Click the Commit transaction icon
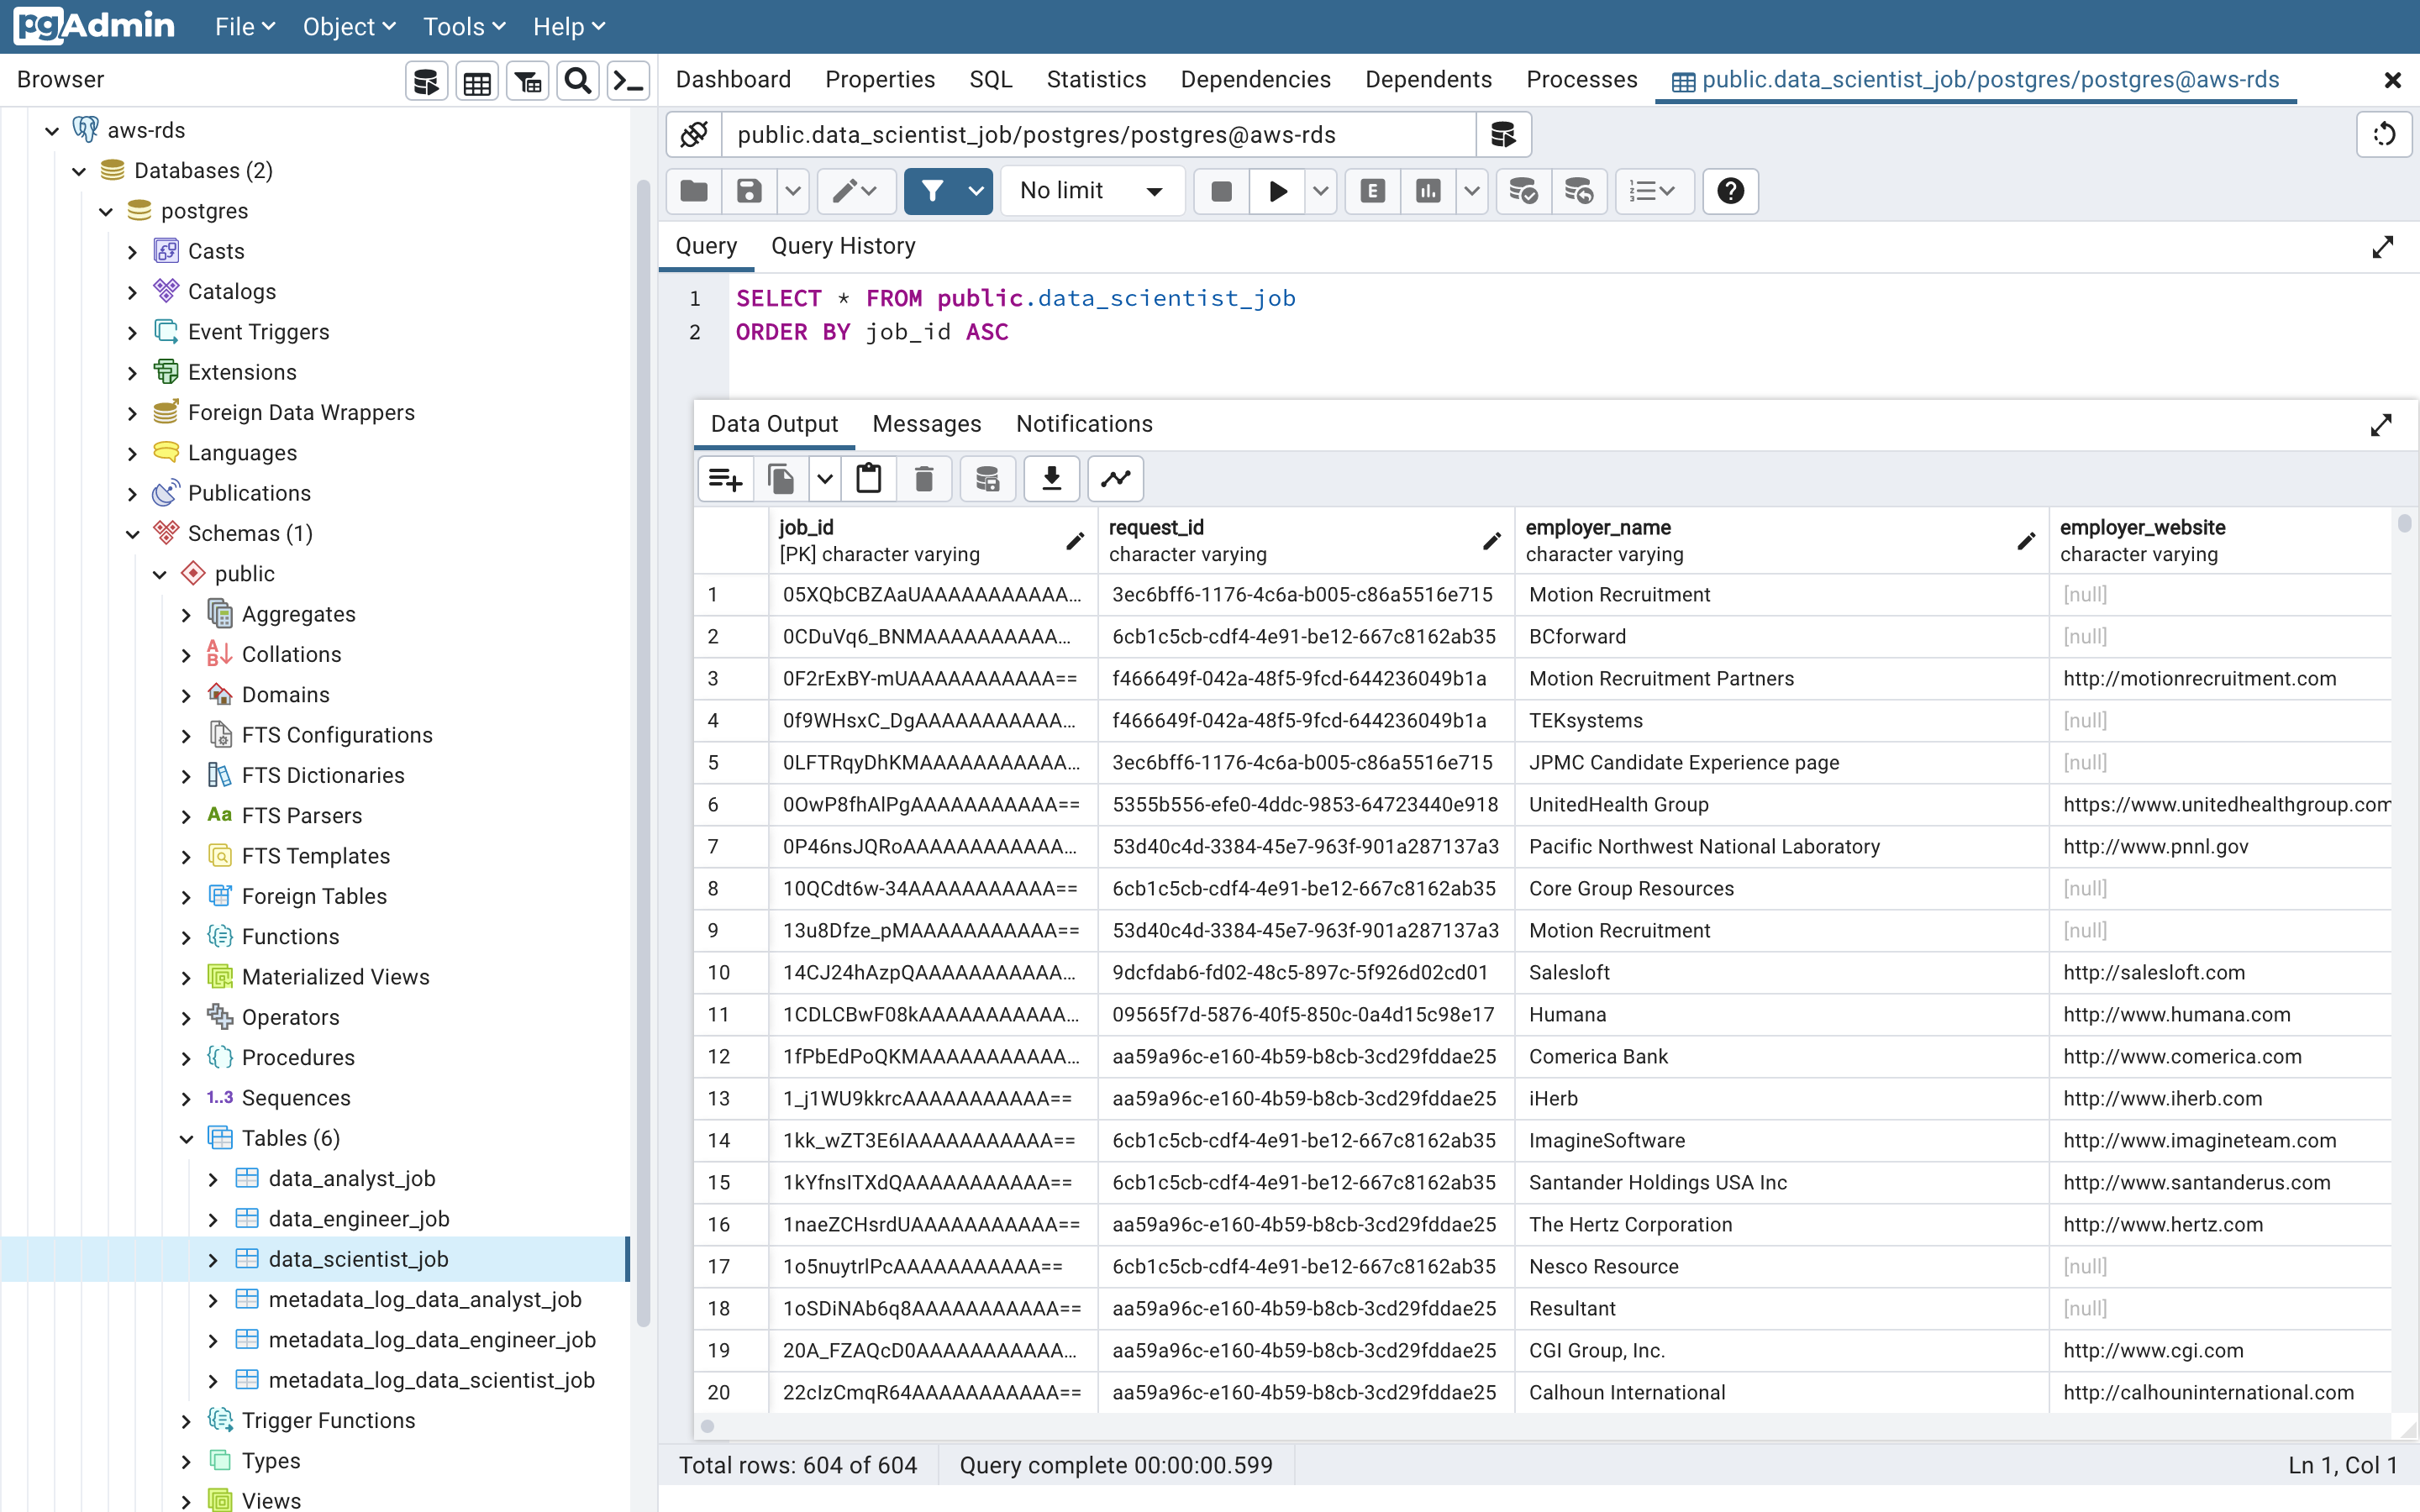Image resolution: width=2420 pixels, height=1512 pixels. click(1523, 191)
